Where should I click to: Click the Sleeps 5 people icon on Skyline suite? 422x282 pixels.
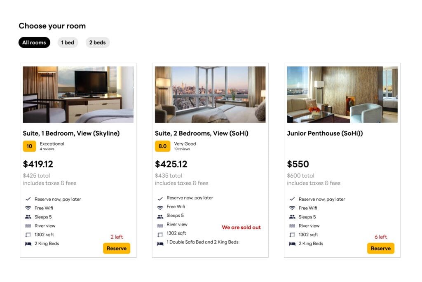click(x=28, y=217)
